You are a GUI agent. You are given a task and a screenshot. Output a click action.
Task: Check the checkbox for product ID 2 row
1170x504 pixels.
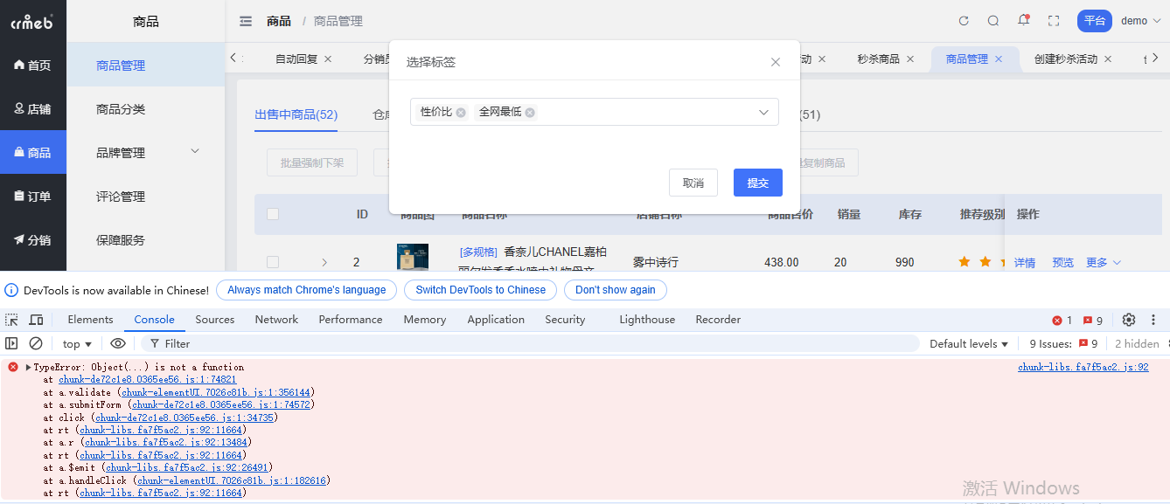[x=272, y=261]
